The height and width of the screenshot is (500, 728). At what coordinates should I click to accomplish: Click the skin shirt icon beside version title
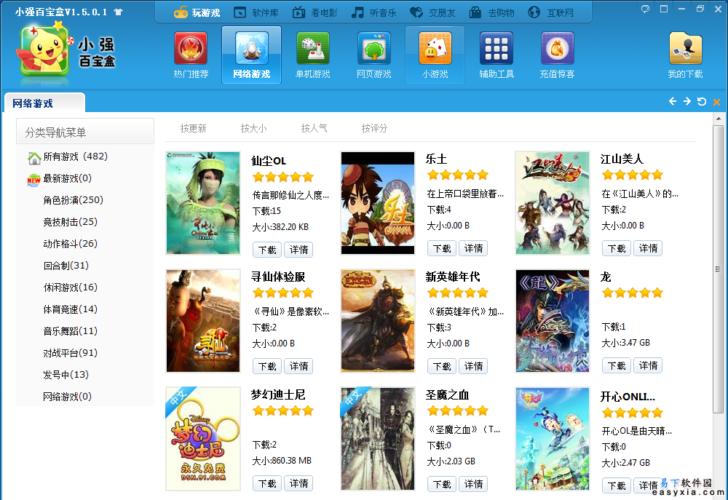click(x=119, y=12)
